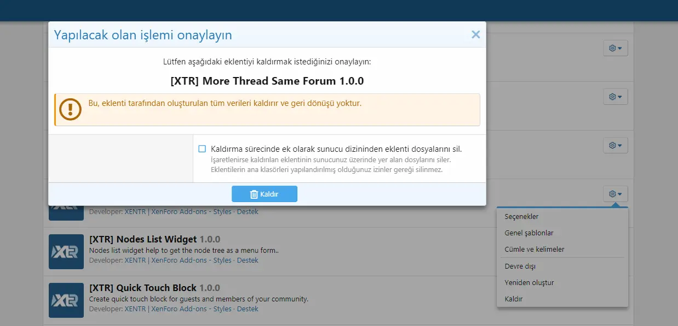Image resolution: width=678 pixels, height=326 pixels.
Task: Click the 'Bu, eklenti tarafından oluşturulan' warning text
Action: (x=225, y=103)
